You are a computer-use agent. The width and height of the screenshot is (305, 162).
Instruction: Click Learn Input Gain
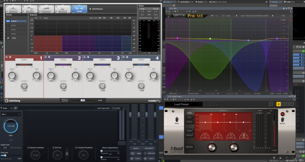pos(103,108)
